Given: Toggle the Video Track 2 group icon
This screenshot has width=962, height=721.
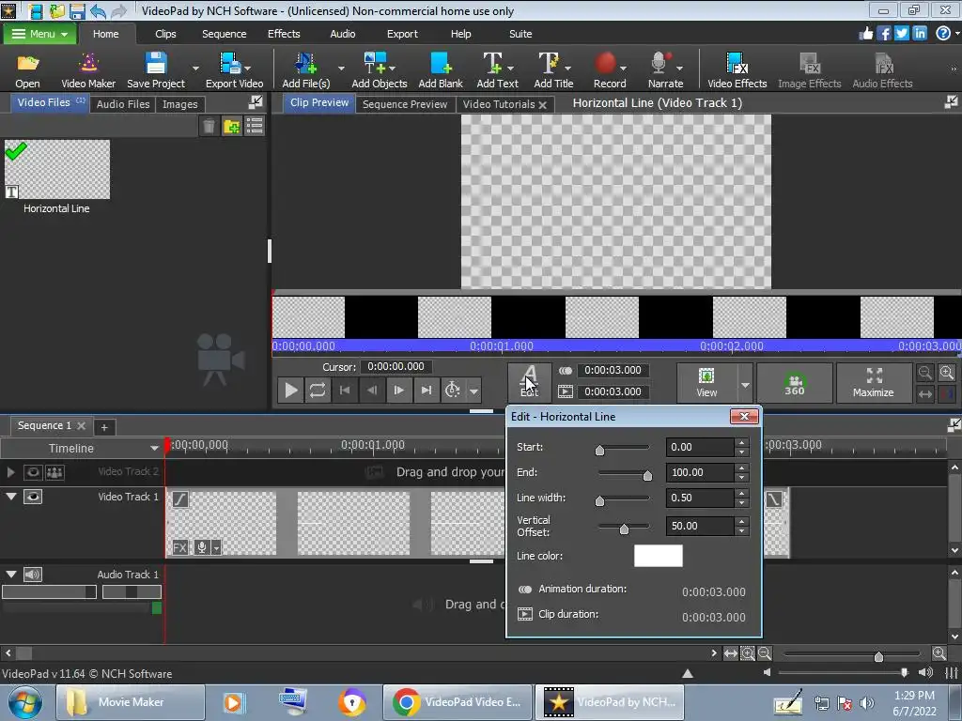Looking at the screenshot, I should pos(54,472).
